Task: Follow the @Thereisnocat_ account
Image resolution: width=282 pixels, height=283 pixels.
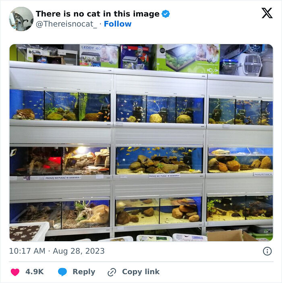Action: click(118, 24)
